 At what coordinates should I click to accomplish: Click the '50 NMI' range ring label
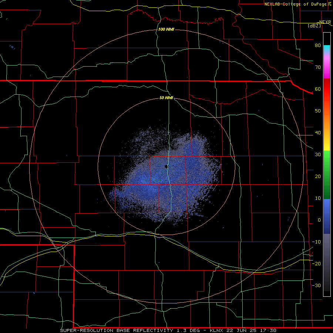pyautogui.click(x=166, y=98)
